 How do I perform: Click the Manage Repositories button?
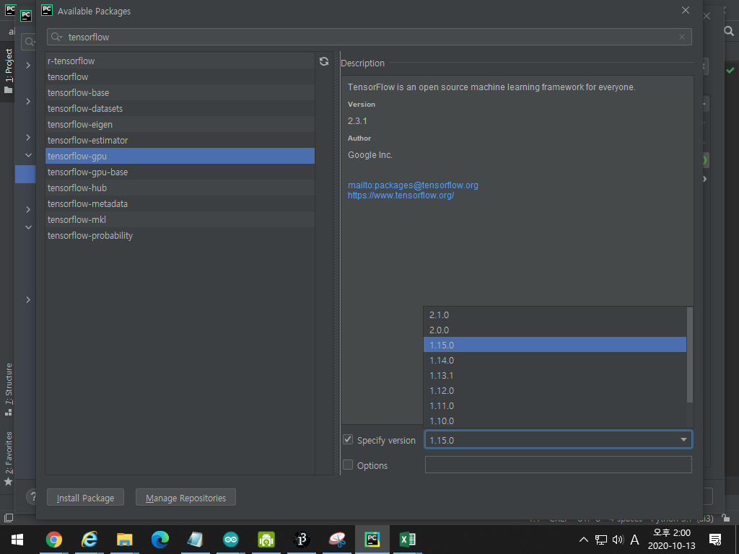185,498
